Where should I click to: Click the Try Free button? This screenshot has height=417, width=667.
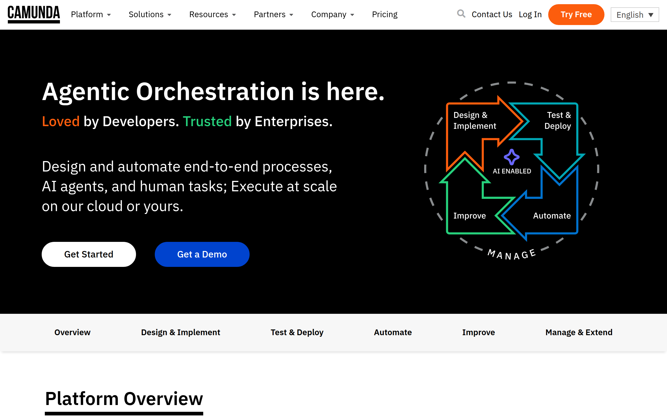click(x=576, y=14)
